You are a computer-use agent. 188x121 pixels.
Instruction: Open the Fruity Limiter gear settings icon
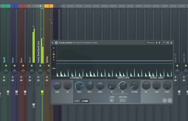point(56,43)
